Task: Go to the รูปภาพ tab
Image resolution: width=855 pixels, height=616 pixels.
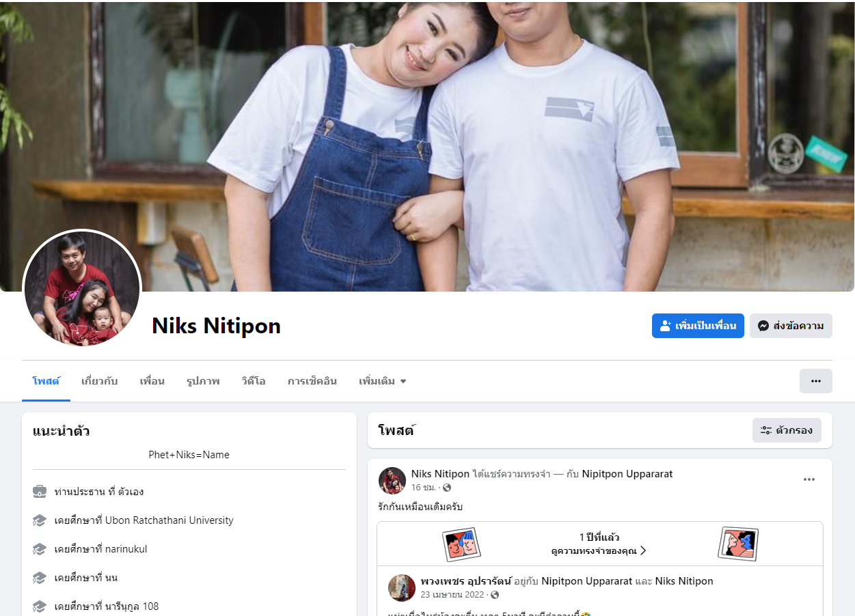Action: point(203,381)
